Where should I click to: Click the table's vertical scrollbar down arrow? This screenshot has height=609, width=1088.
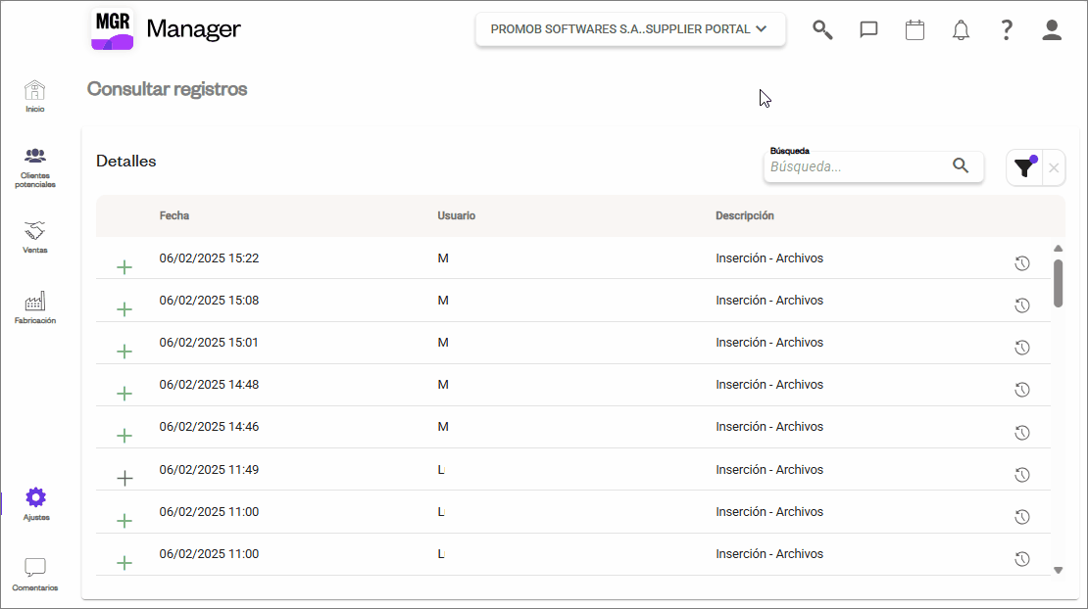pos(1058,570)
